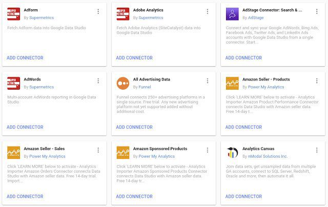Open the All Advertising Data options menu

coord(208,80)
